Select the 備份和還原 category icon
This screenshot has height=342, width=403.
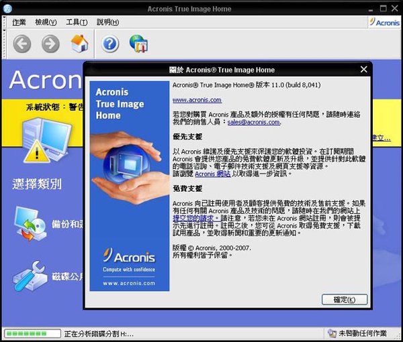[x=29, y=227]
